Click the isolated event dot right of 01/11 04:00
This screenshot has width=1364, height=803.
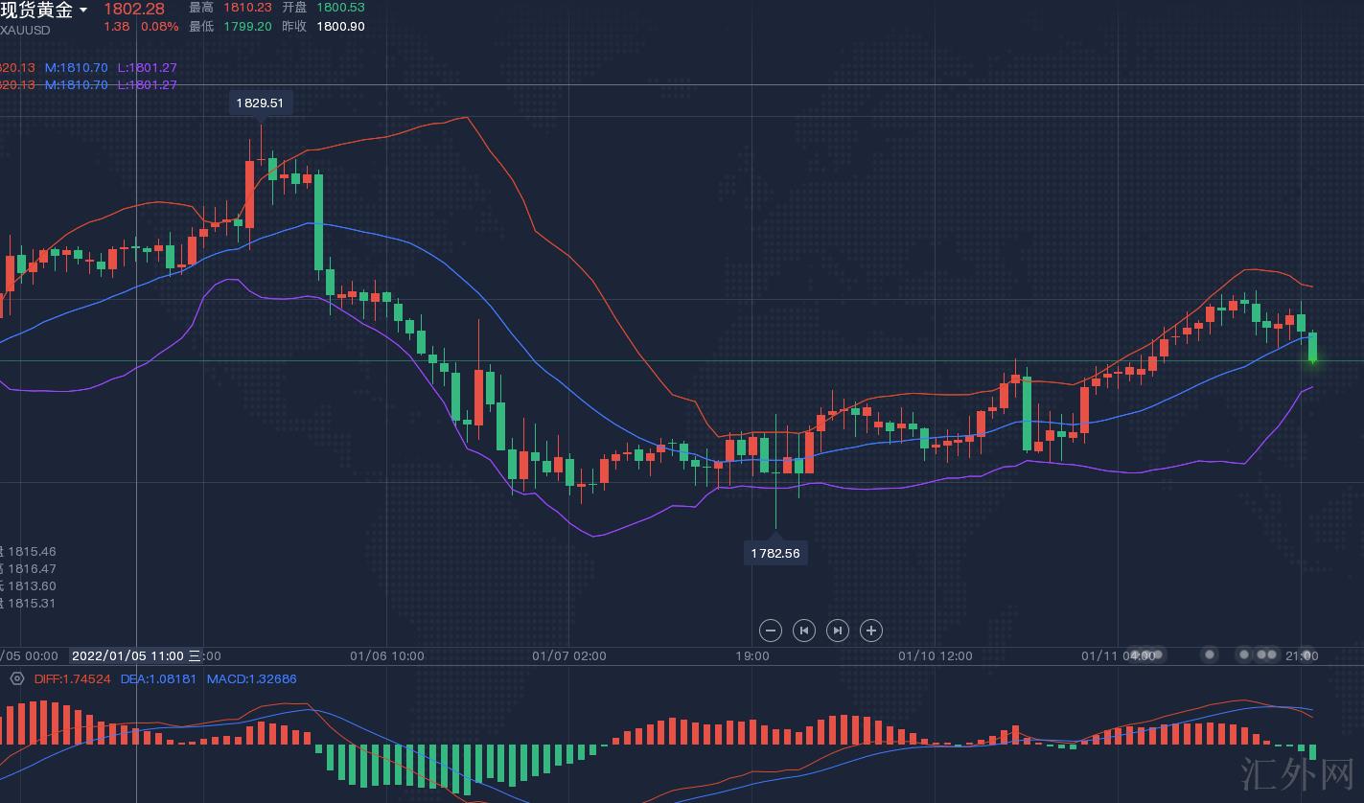point(1210,654)
